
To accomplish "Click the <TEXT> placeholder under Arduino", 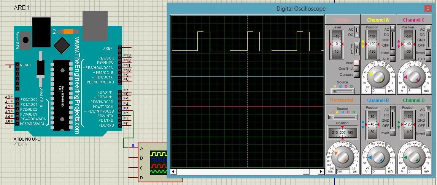I will pos(21,144).
